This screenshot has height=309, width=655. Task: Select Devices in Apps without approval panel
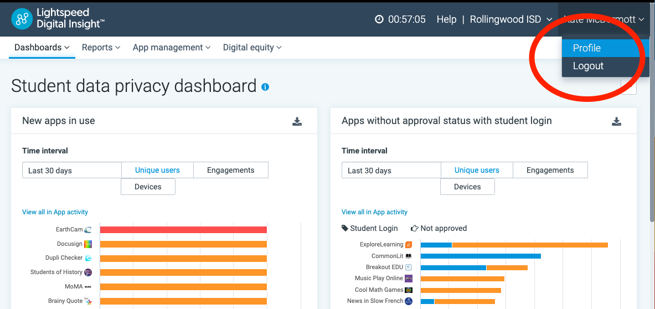click(x=467, y=187)
